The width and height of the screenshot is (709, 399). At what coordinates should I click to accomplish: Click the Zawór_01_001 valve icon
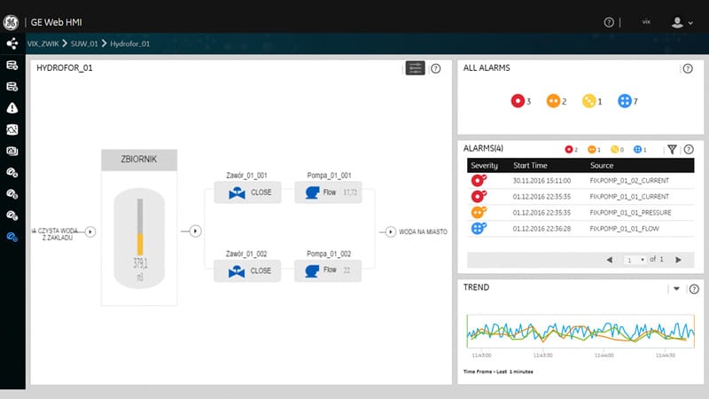237,192
